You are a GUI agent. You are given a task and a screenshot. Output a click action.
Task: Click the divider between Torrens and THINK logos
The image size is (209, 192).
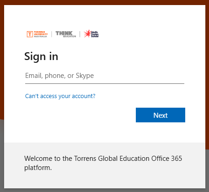pyautogui.click(x=52, y=34)
